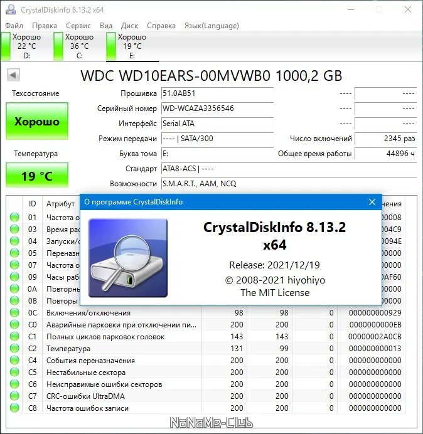The image size is (423, 434).
Task: Close the О программе CrystalDiskInfo dialog
Action: (372, 202)
